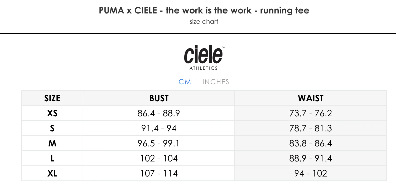
Task: Click the XL bust value 107 - 114
Action: (x=159, y=173)
